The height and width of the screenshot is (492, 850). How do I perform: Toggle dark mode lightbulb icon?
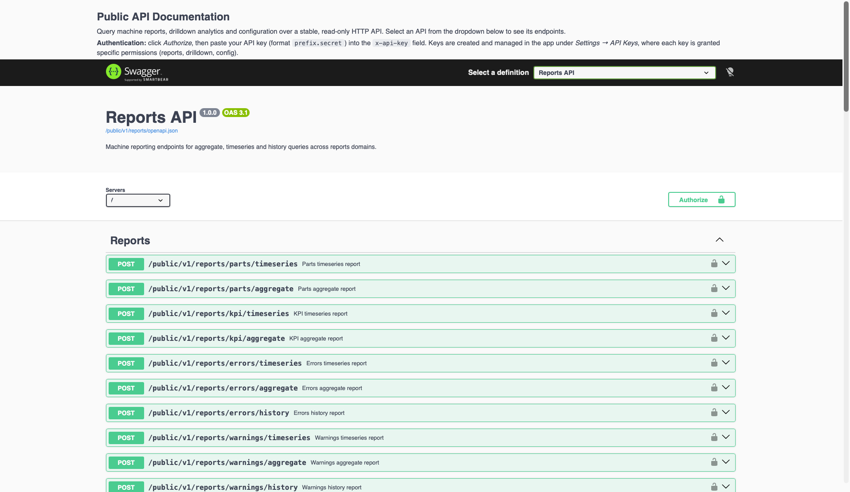[730, 72]
